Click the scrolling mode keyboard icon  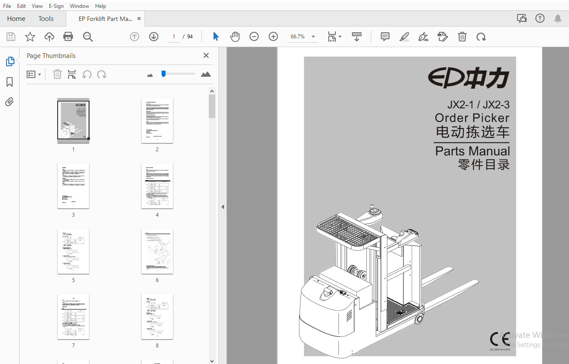[357, 37]
